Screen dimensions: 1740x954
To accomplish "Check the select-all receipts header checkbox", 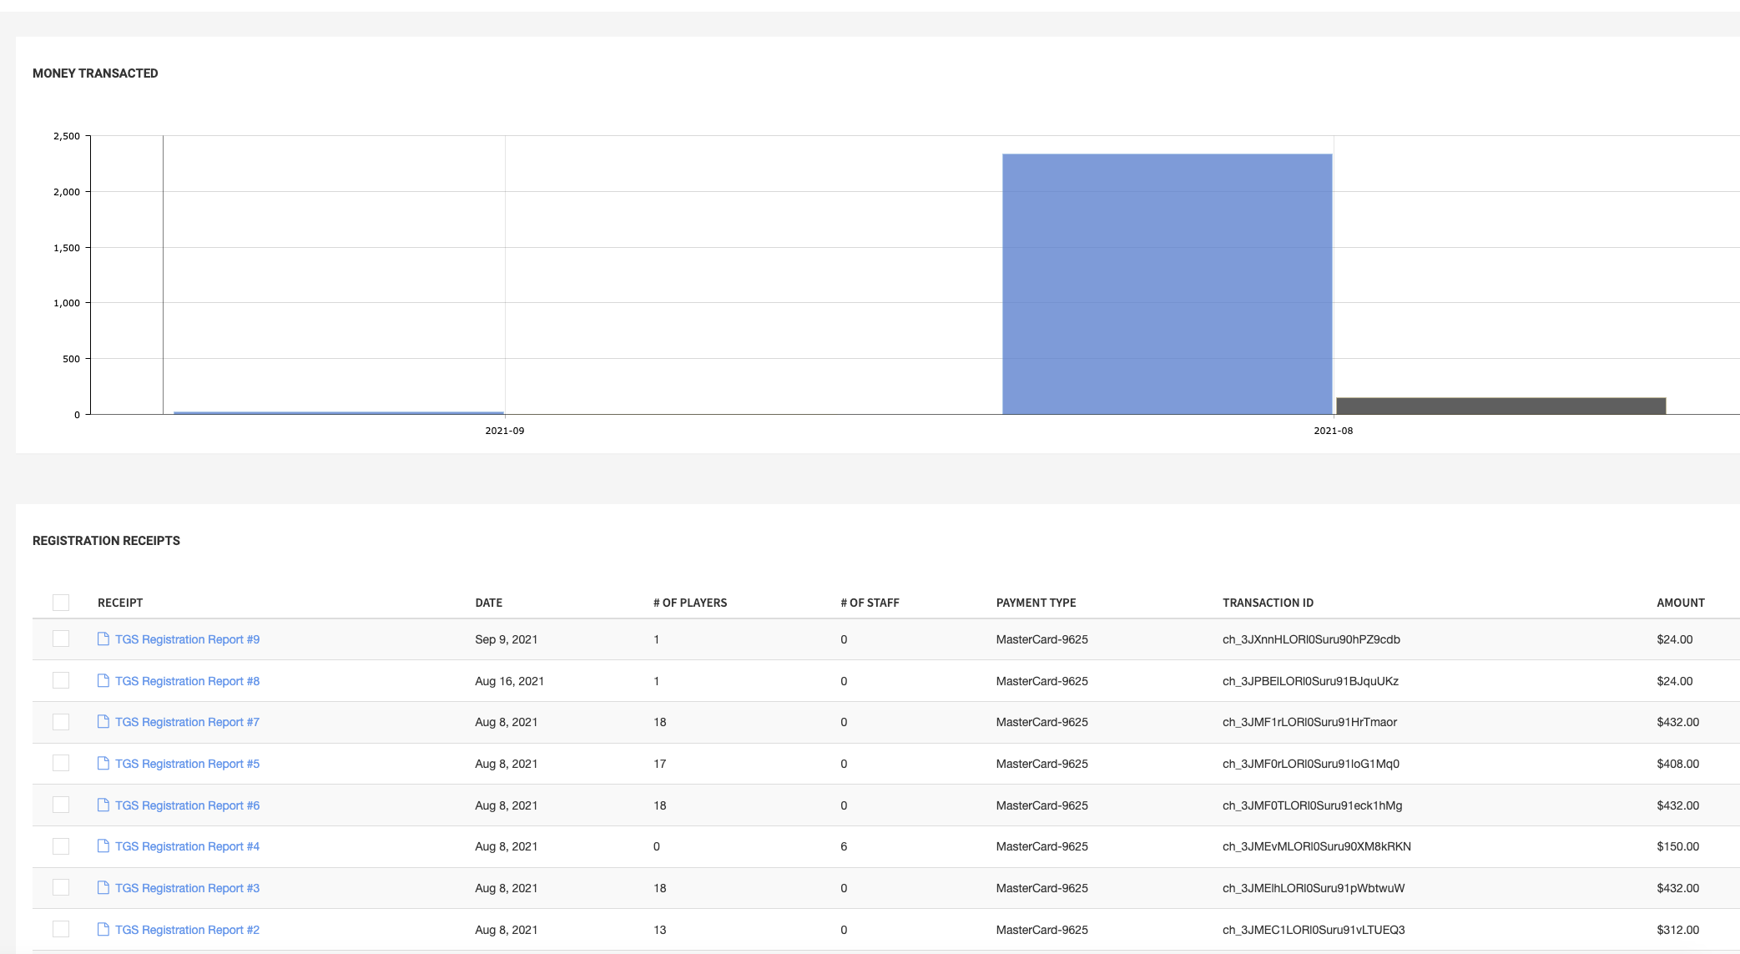I will [x=61, y=603].
